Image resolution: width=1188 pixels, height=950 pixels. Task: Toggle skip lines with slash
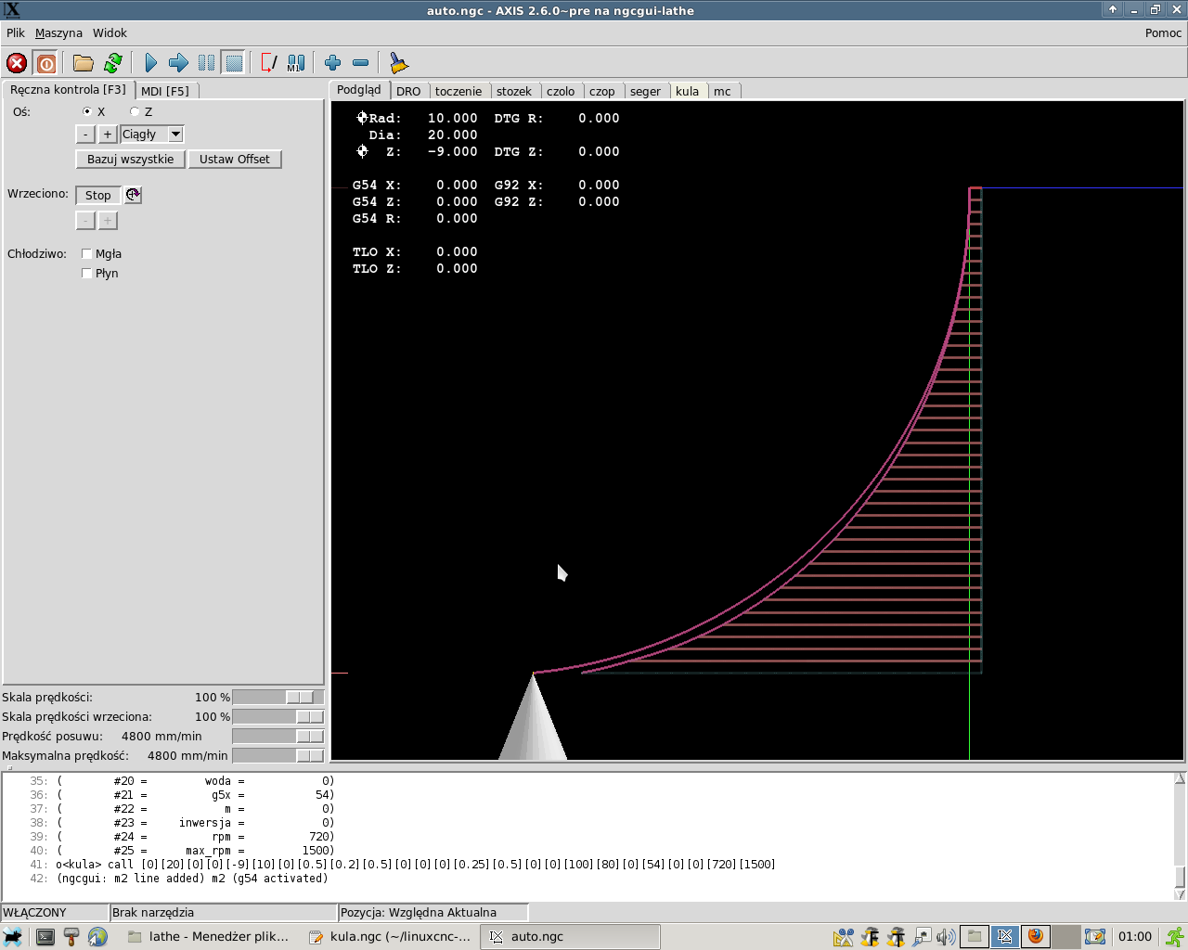[x=268, y=63]
